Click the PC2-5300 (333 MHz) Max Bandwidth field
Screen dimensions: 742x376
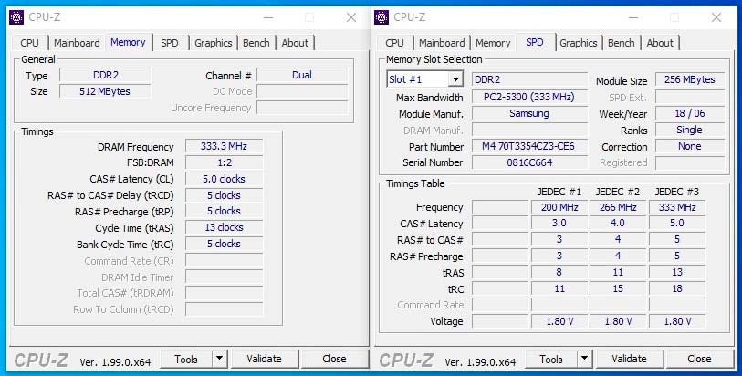pyautogui.click(x=529, y=98)
